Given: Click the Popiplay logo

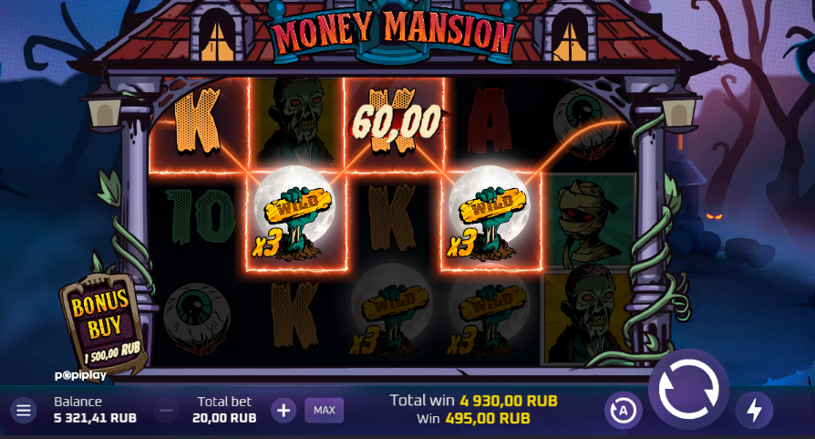Looking at the screenshot, I should 80,375.
